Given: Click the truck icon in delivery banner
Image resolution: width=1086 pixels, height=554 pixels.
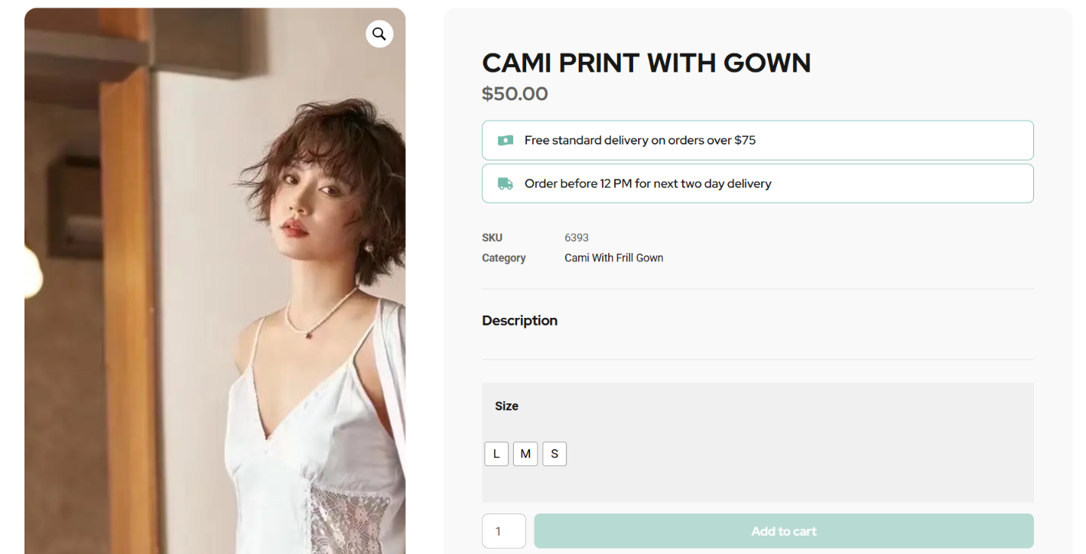Looking at the screenshot, I should click(506, 183).
